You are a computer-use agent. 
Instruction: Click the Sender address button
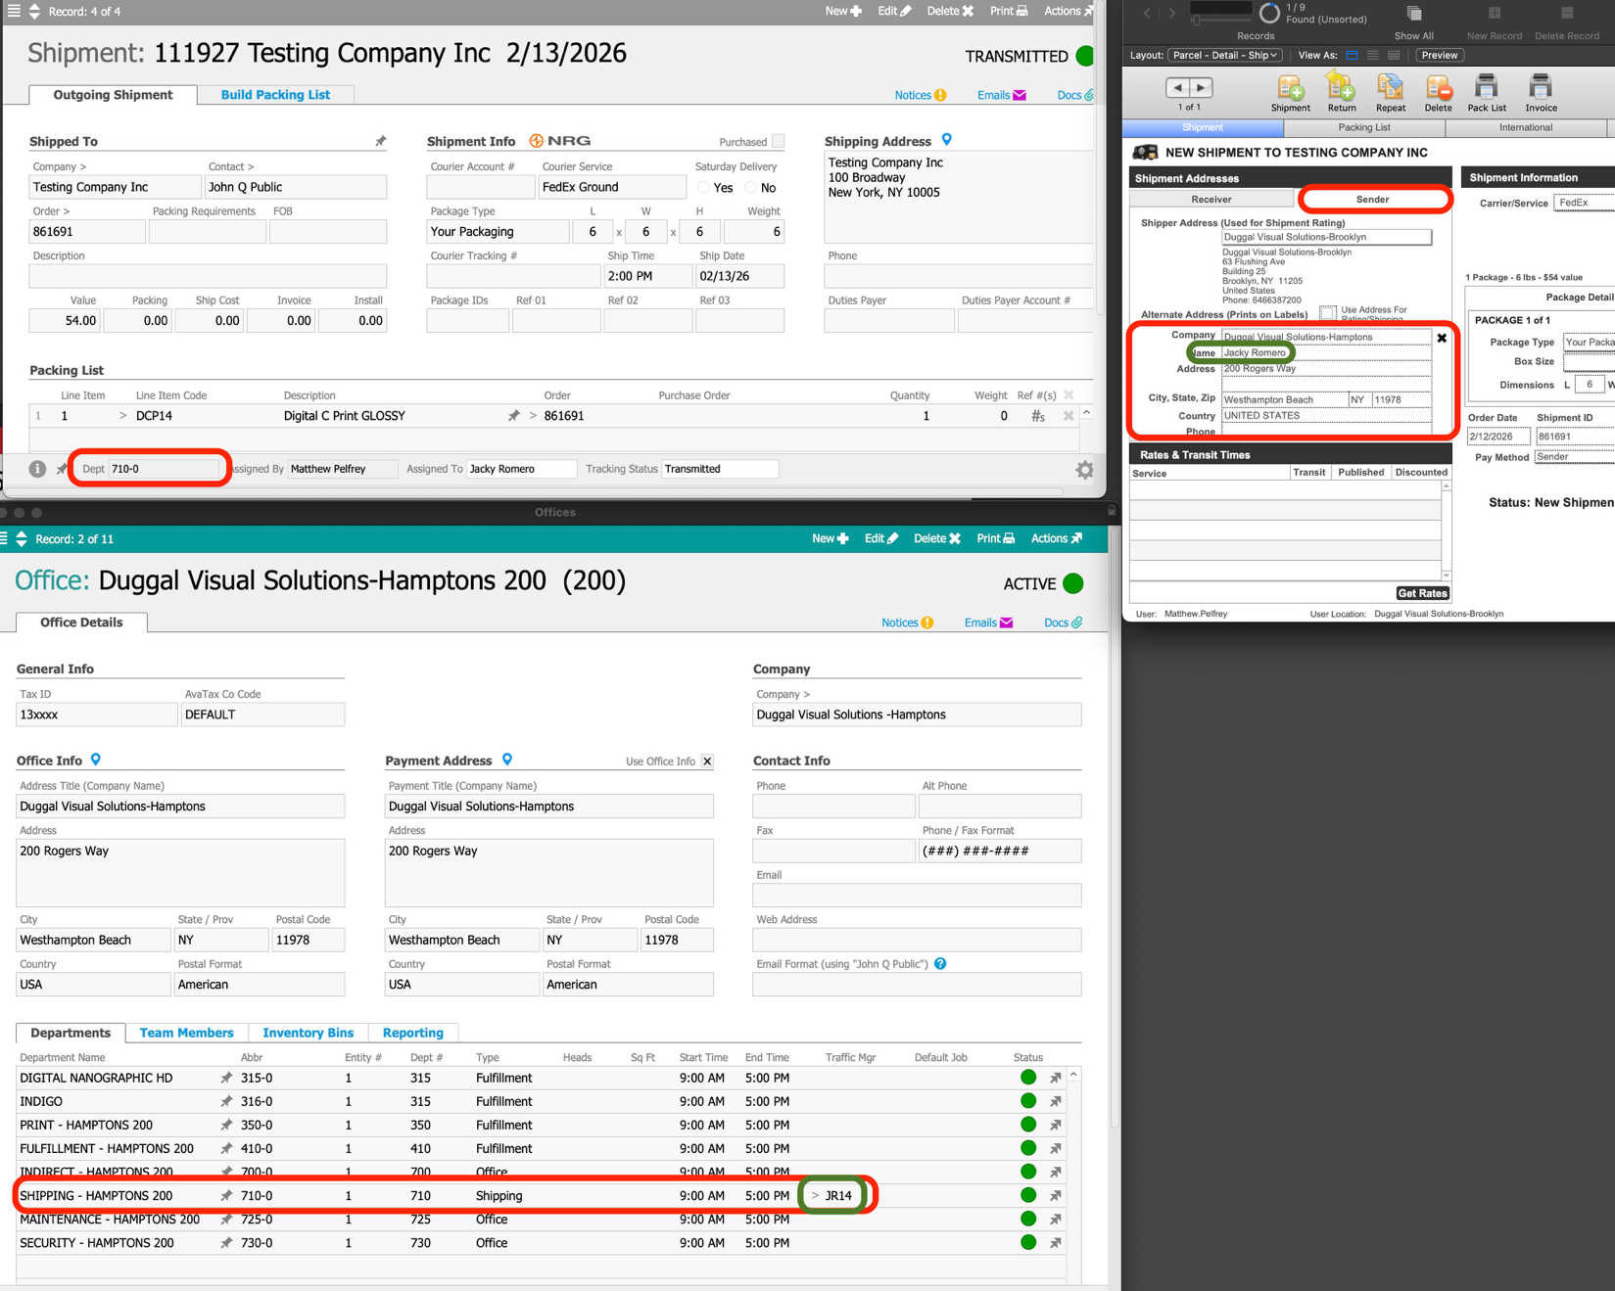pyautogui.click(x=1372, y=200)
